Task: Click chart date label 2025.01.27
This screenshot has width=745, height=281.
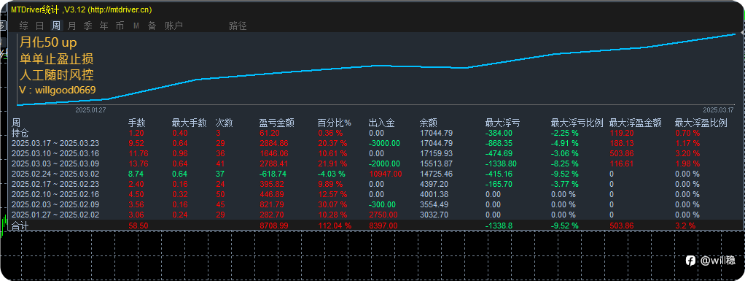Action: click(90, 109)
